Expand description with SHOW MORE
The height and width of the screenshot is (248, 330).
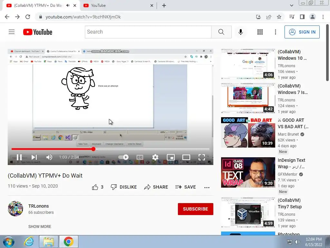pyautogui.click(x=40, y=226)
